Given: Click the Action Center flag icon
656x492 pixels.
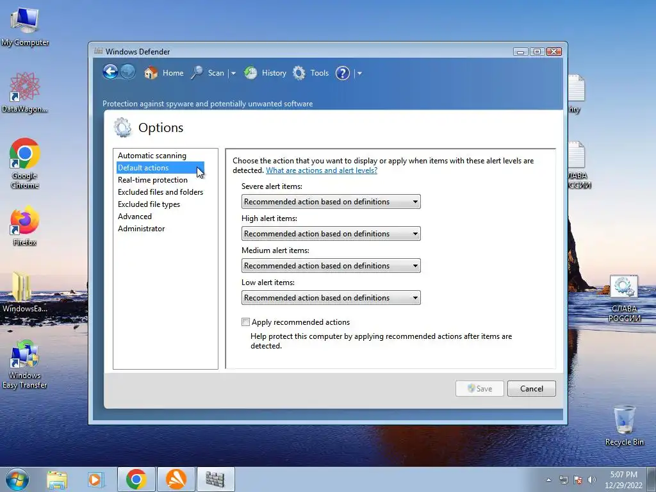Looking at the screenshot, I should 578,480.
